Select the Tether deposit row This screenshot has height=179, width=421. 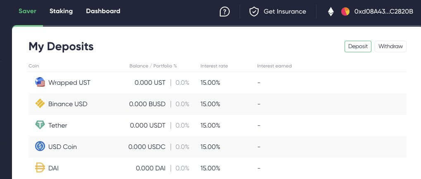(x=217, y=125)
